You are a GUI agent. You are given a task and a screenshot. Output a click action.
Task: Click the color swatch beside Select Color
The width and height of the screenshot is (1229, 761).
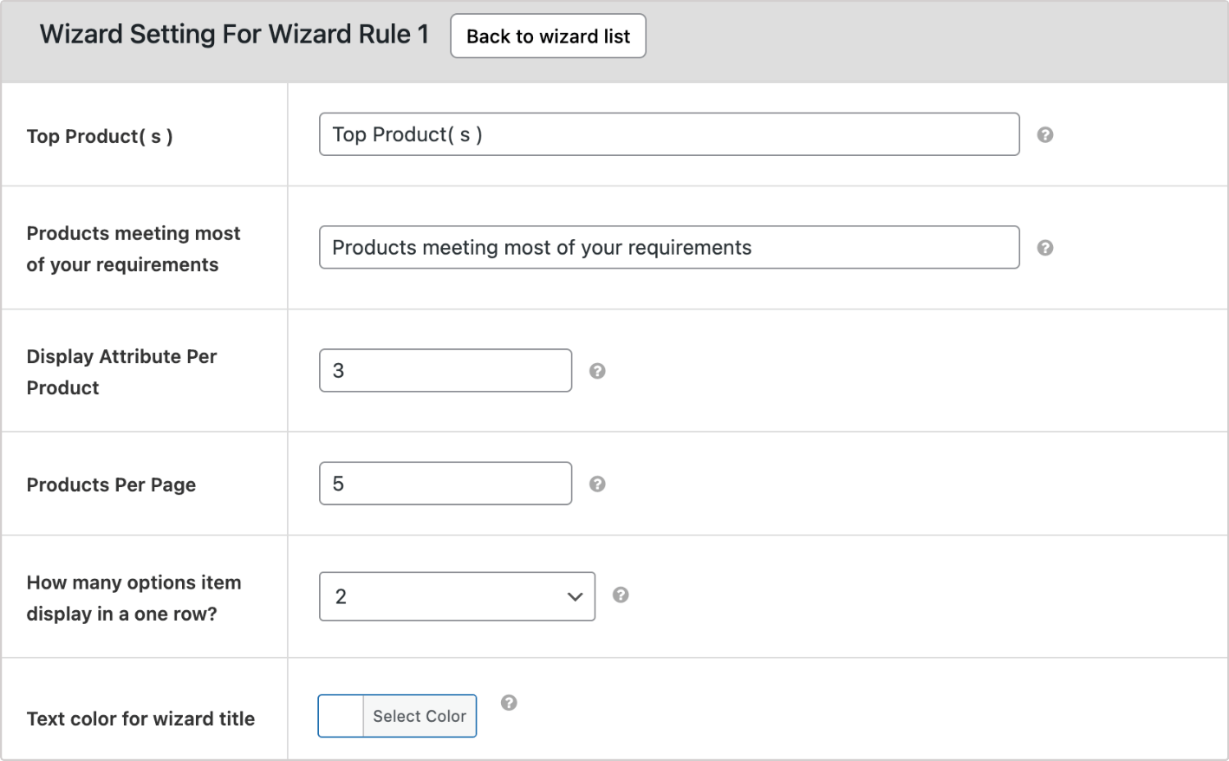click(341, 716)
